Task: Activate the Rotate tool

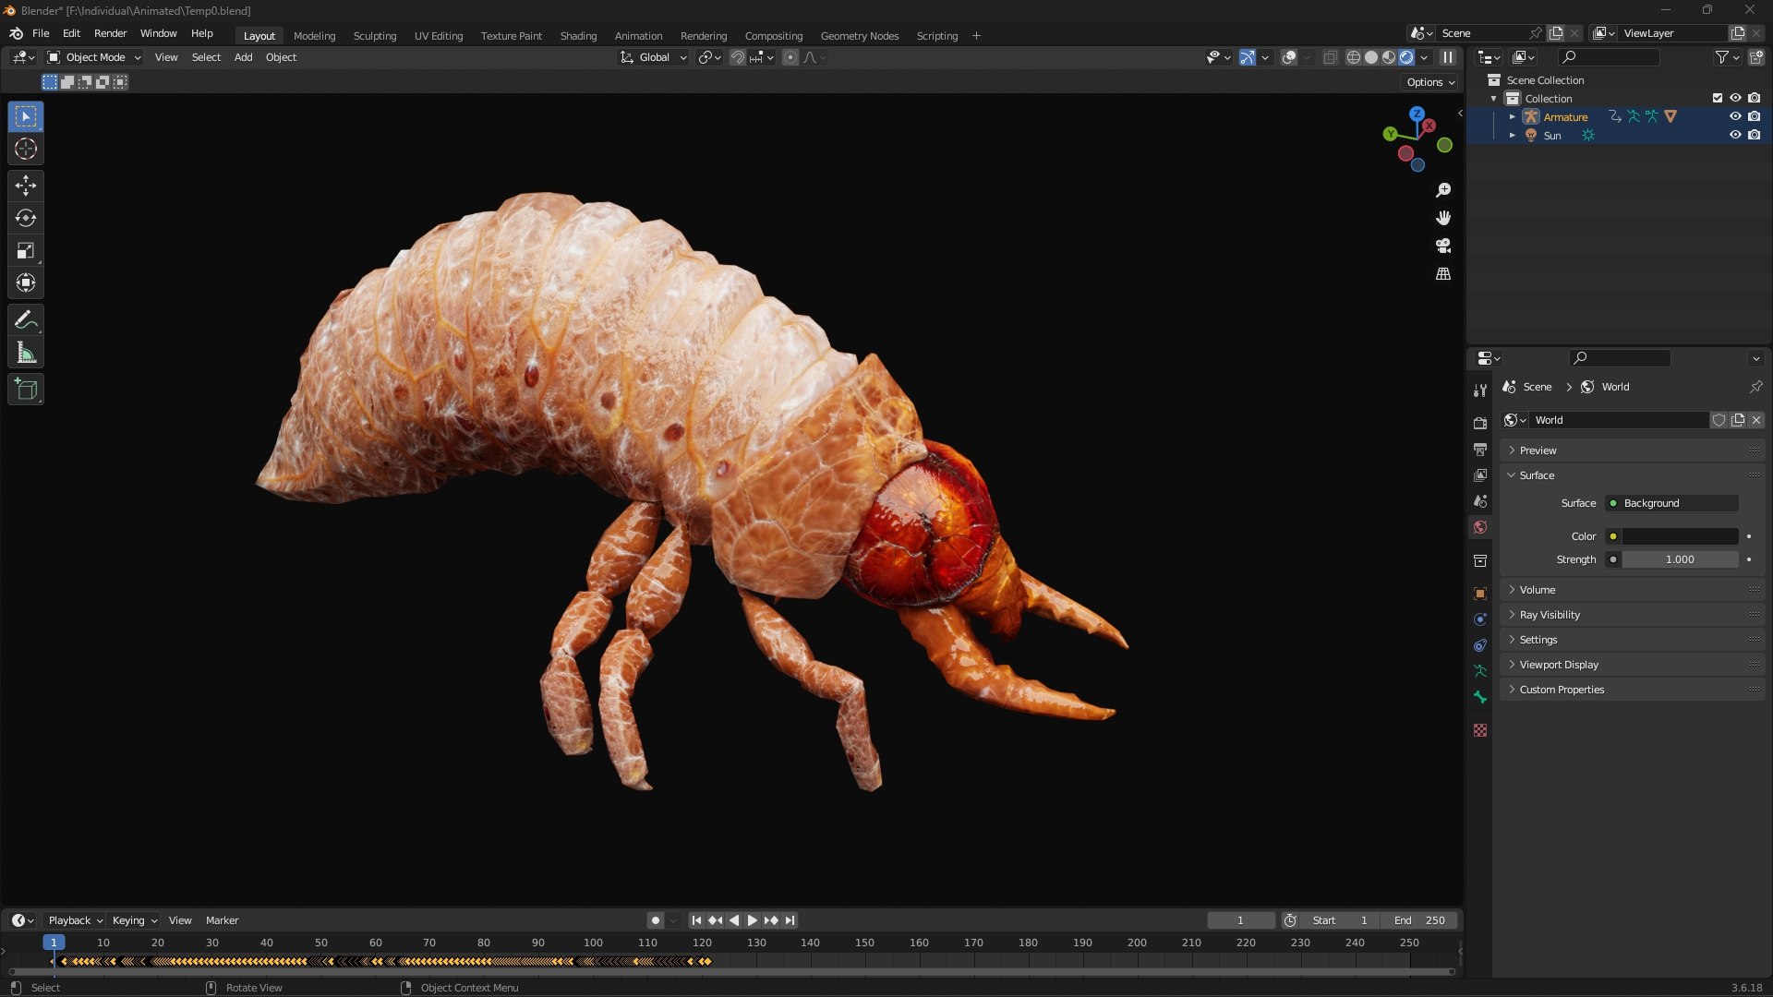Action: pyautogui.click(x=26, y=218)
